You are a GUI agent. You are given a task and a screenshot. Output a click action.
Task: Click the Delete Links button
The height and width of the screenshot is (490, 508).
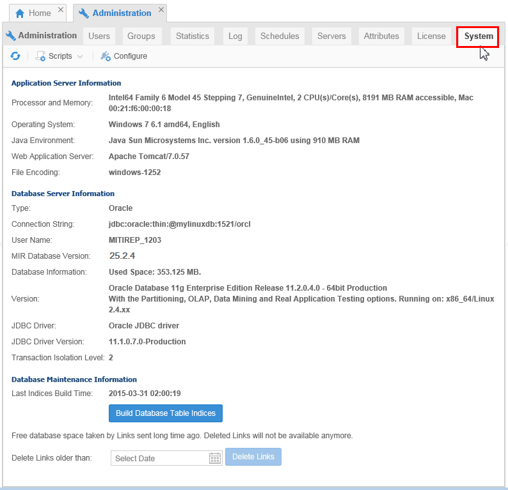click(253, 457)
